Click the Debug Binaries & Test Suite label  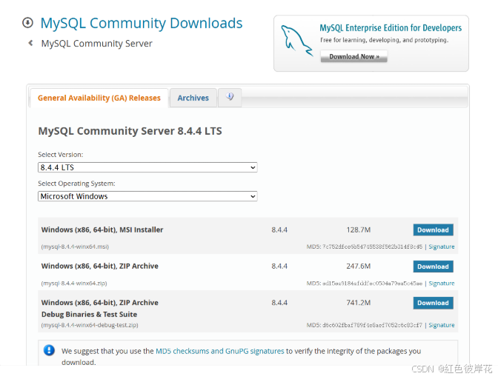[x=89, y=315]
